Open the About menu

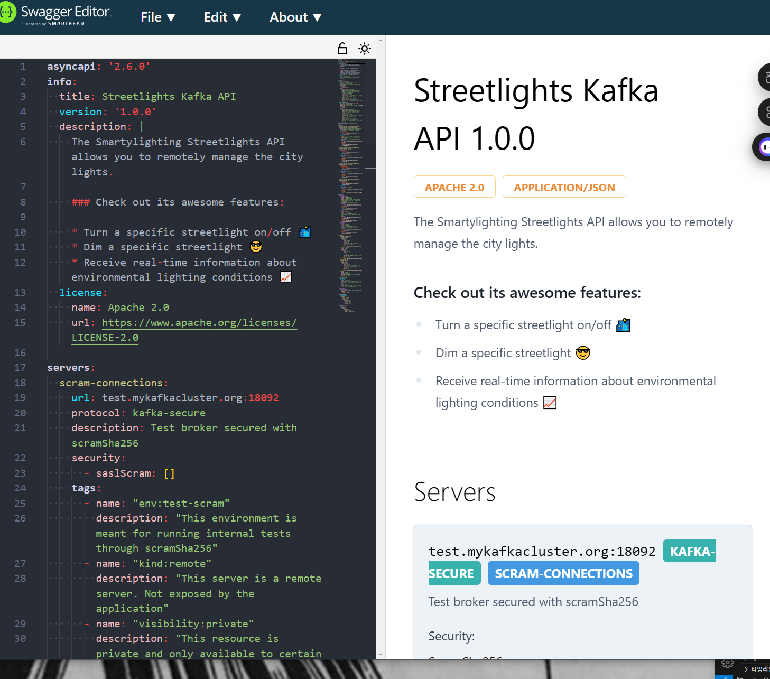point(295,17)
